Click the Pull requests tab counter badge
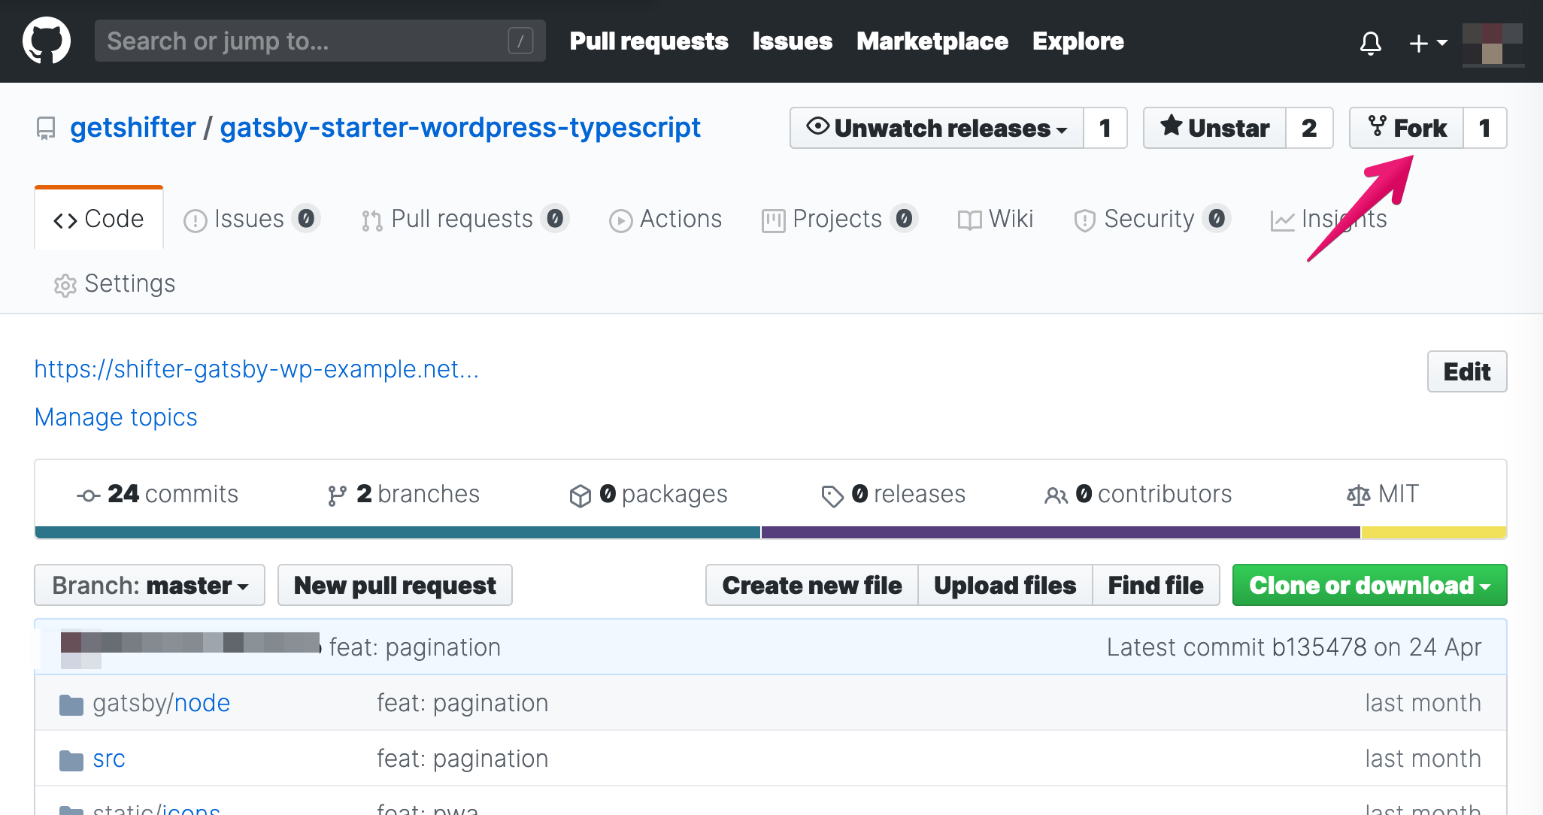1543x815 pixels. (555, 219)
